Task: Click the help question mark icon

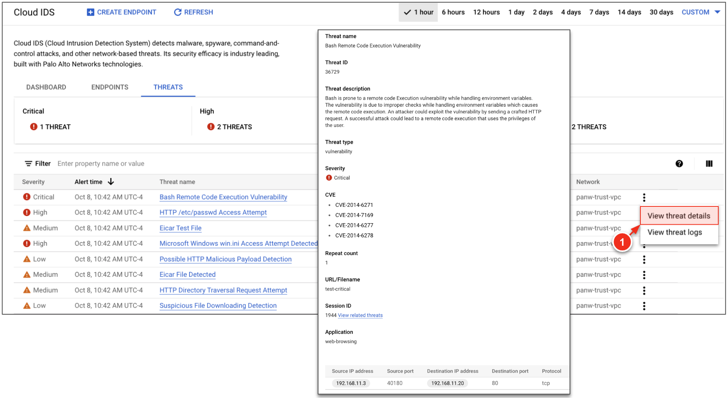Action: point(679,164)
